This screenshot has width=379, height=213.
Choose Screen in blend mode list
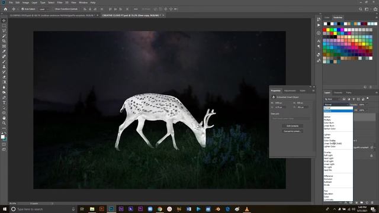pos(327,138)
